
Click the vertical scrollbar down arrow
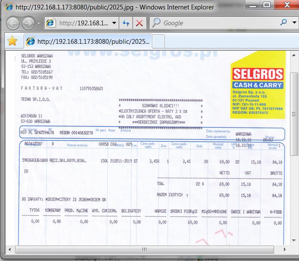pyautogui.click(x=294, y=240)
